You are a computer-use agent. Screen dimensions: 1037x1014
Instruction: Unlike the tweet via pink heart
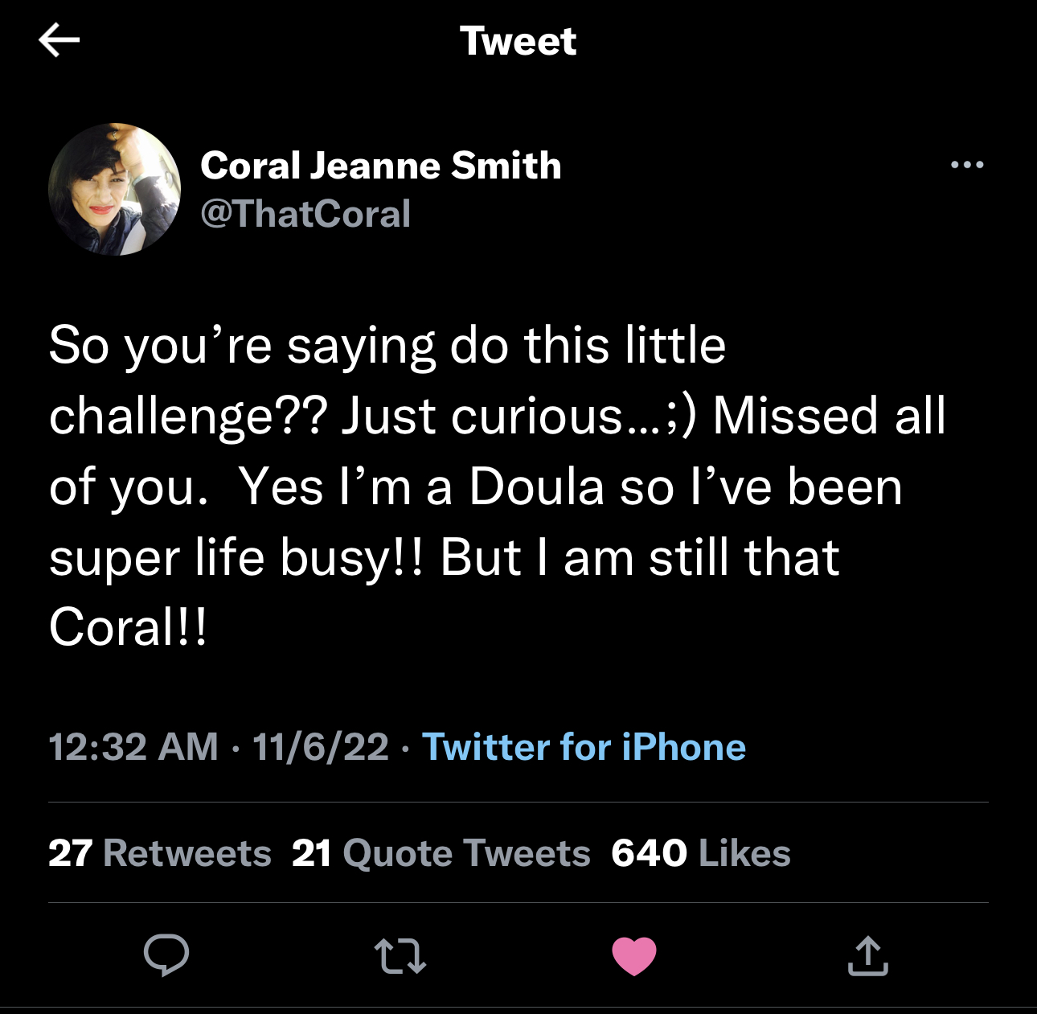[x=634, y=956]
